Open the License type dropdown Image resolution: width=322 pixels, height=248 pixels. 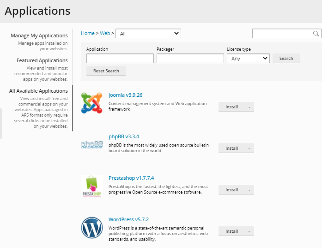[248, 59]
